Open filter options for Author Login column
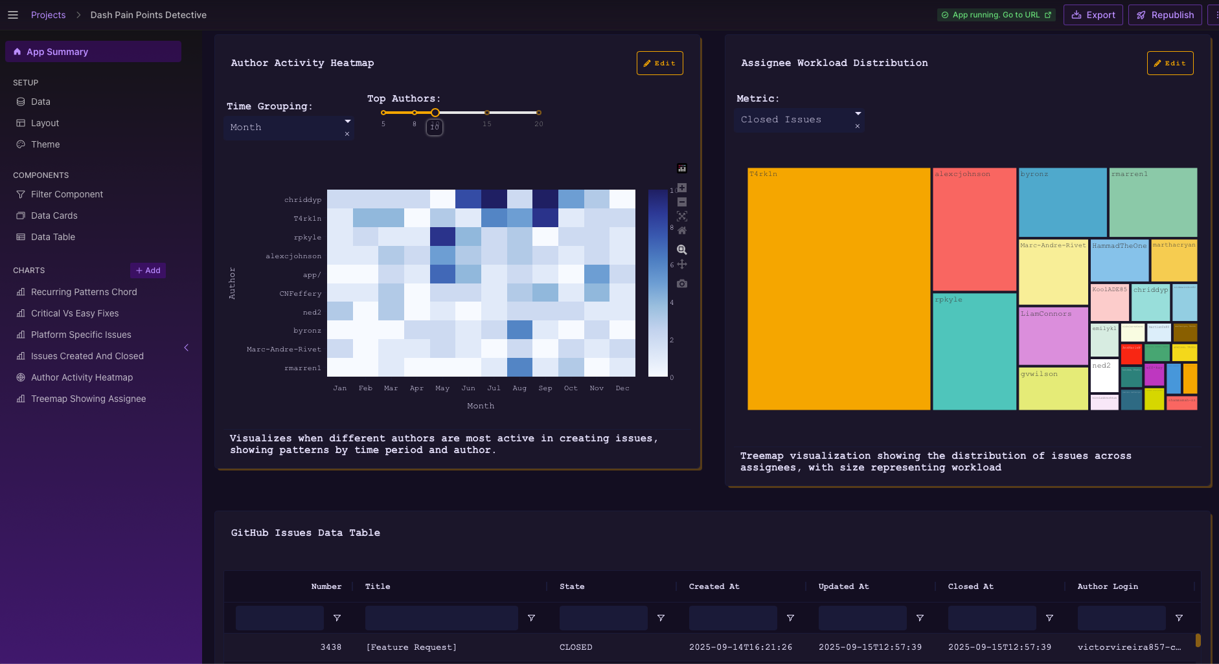Viewport: 1219px width, 664px height. 1179,618
